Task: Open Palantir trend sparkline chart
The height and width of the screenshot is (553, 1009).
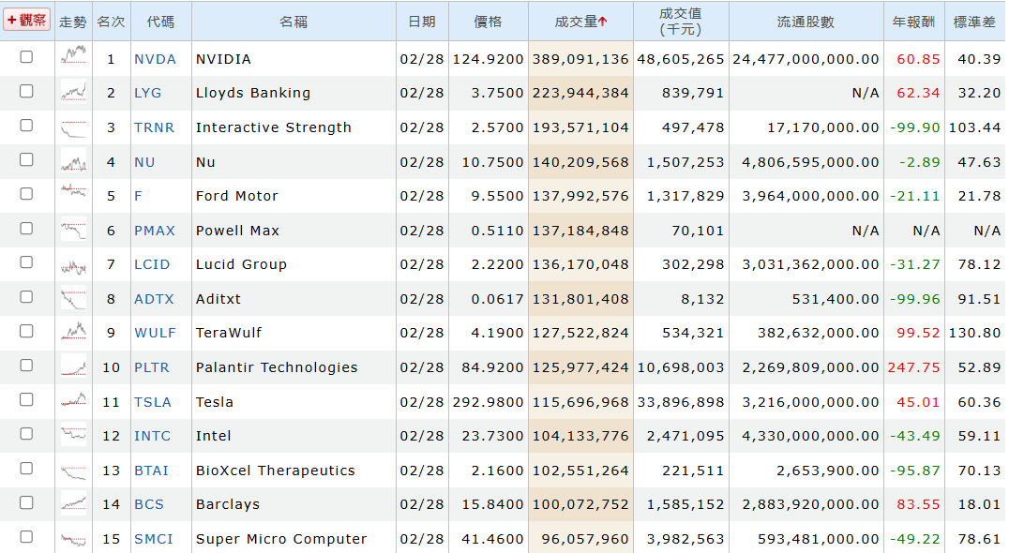Action: pos(73,367)
